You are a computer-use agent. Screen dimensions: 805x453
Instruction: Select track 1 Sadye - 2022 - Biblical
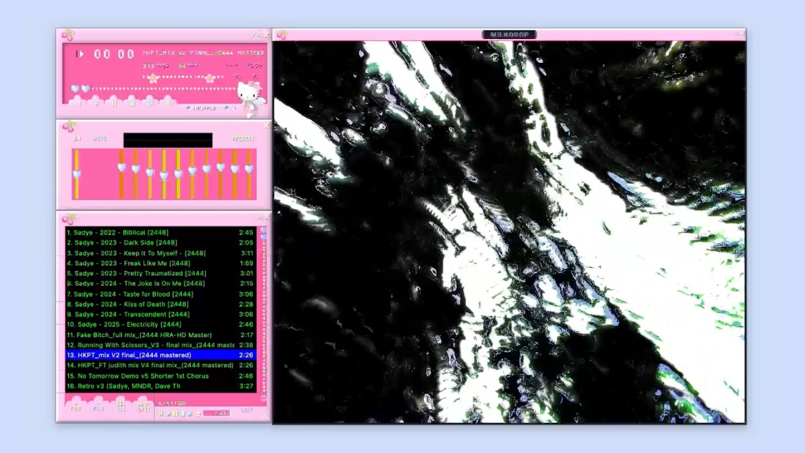[x=160, y=232]
